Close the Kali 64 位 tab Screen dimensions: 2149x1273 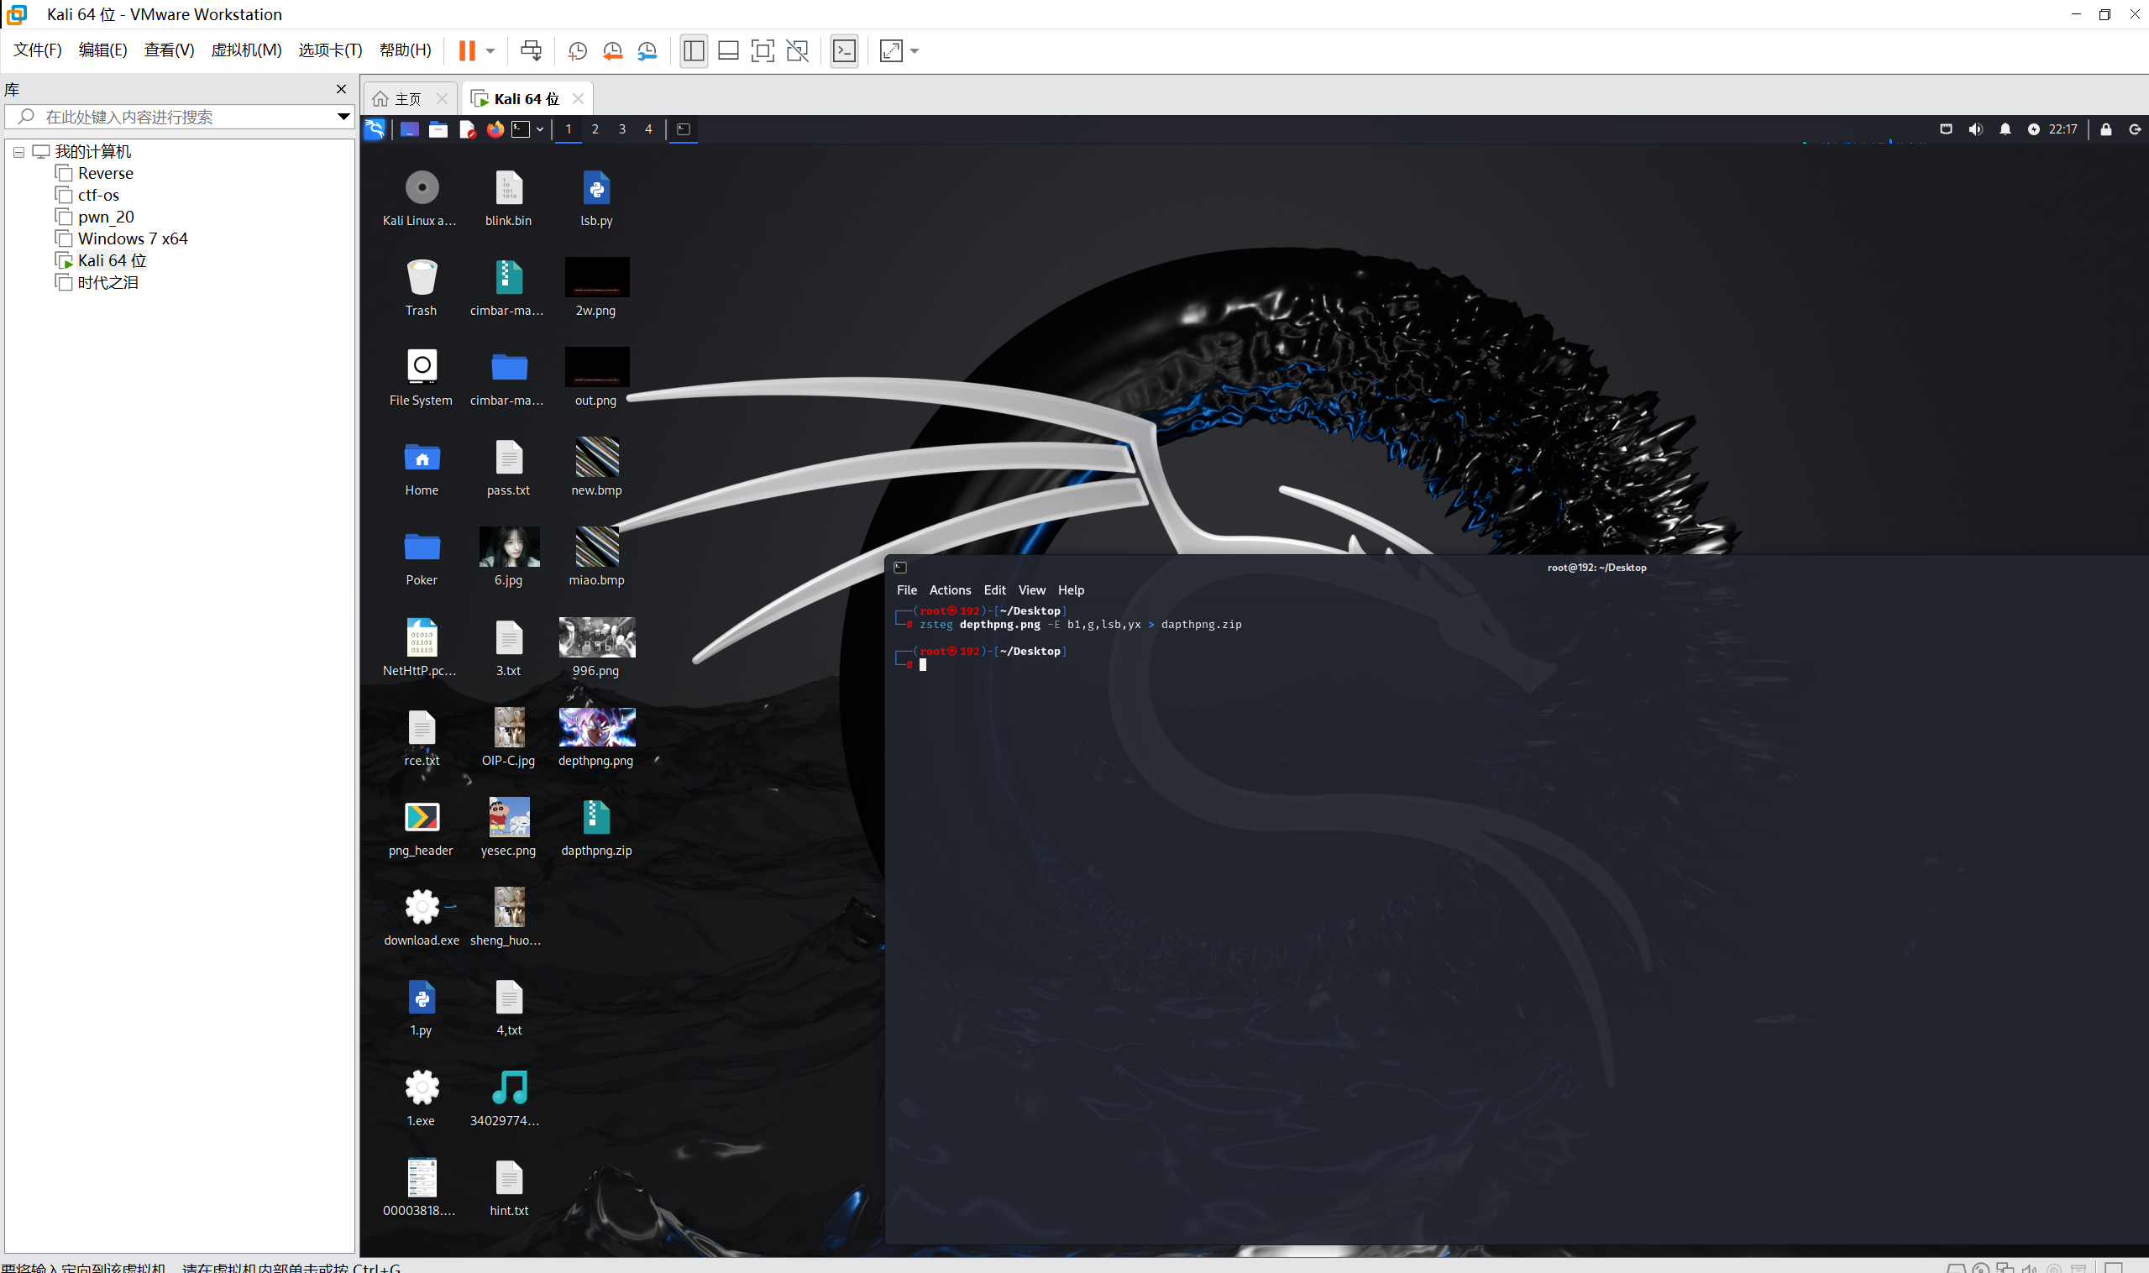[x=579, y=98]
